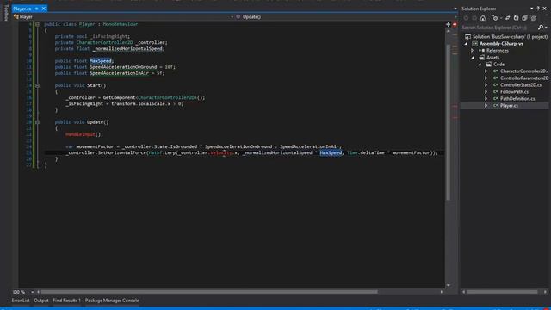The height and width of the screenshot is (310, 551).
Task: Open the Find Results 1 tab
Action: [67, 301]
